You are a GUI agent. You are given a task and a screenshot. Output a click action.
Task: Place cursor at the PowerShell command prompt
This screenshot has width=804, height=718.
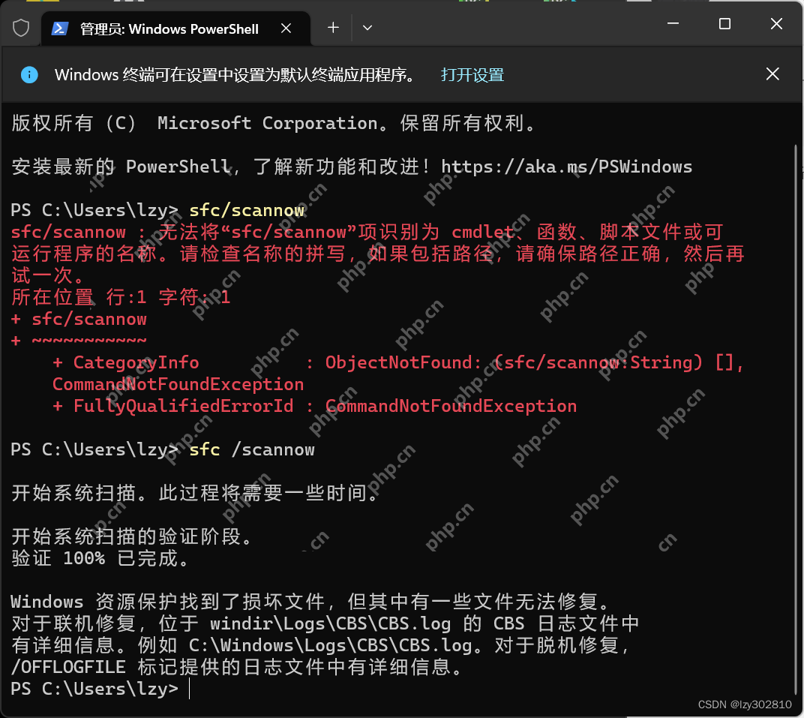(x=188, y=689)
